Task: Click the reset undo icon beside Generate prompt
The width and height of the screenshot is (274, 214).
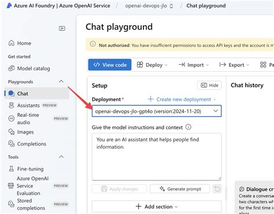Action: [x=217, y=189]
